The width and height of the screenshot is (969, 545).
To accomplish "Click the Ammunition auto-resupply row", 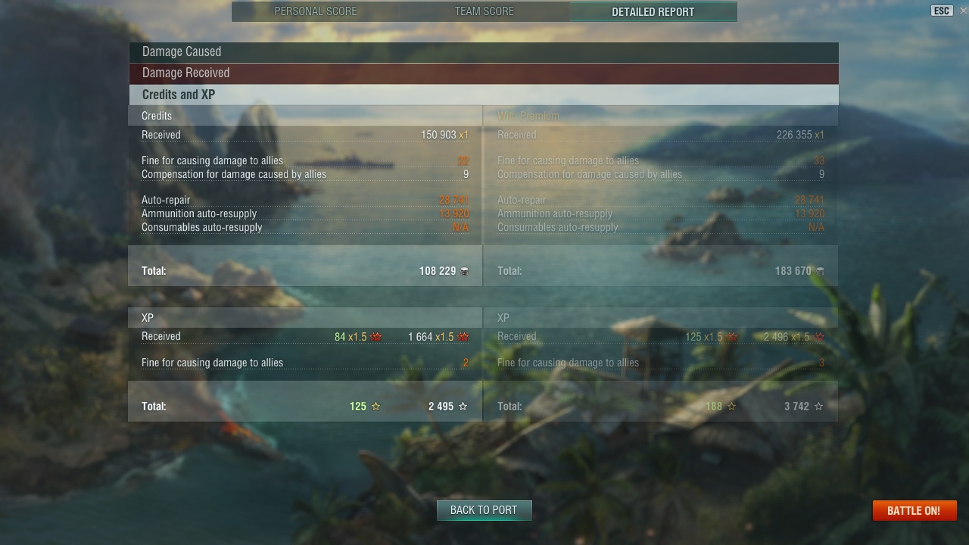I will (305, 214).
